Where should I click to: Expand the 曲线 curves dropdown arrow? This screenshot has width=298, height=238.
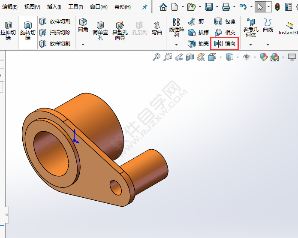coord(268,45)
